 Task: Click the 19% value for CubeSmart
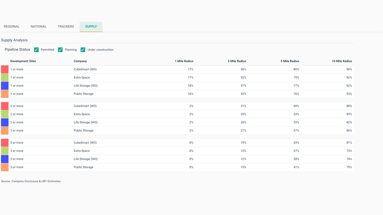tap(243, 143)
